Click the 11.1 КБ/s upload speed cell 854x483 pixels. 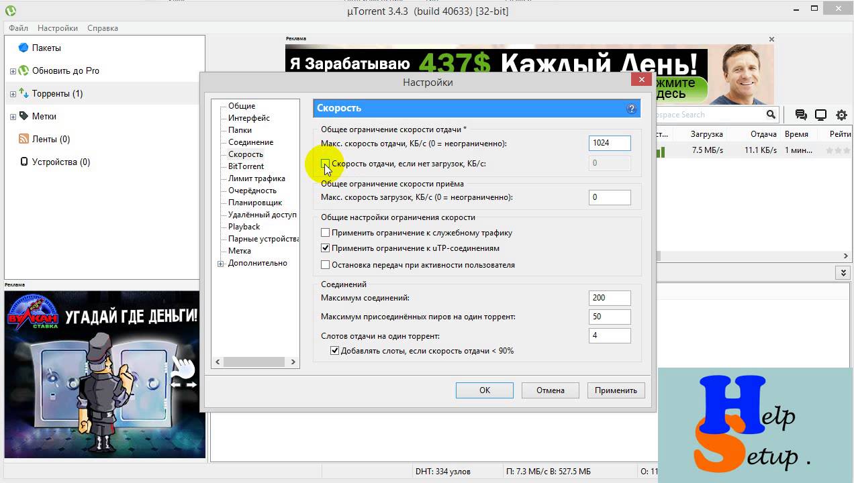click(x=761, y=150)
